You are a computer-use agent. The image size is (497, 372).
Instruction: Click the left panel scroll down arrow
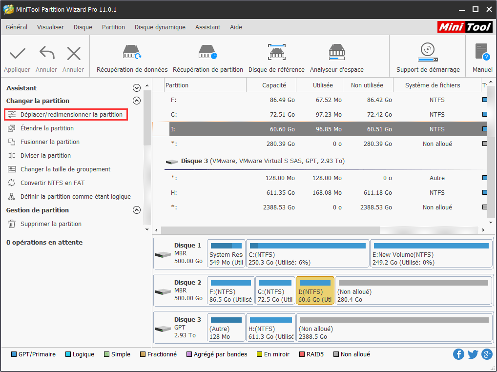point(147,229)
